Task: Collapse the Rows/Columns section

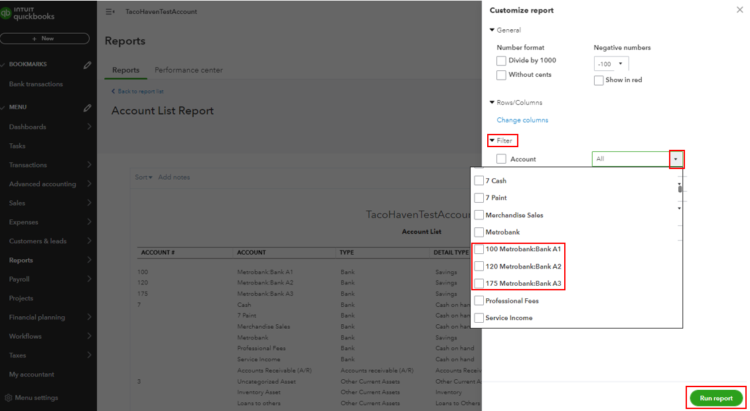Action: [x=492, y=102]
